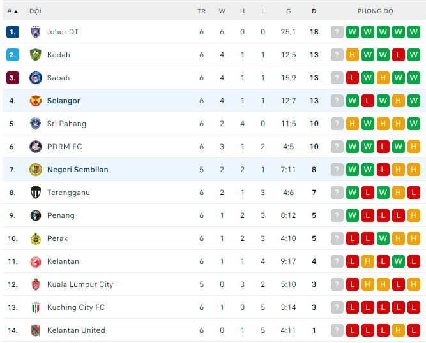The height and width of the screenshot is (343, 426).
Task: Click the Terengganu club badge
Action: coord(36,193)
